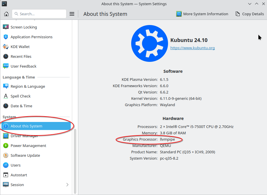
Task: Open Recent Files clock icon
Action: pos(6,56)
